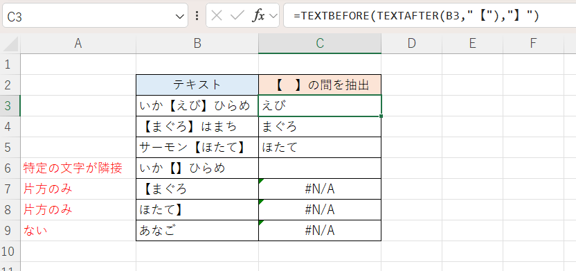Image resolution: width=576 pixels, height=271 pixels.
Task: Select row 9 header
Action: [x=10, y=231]
